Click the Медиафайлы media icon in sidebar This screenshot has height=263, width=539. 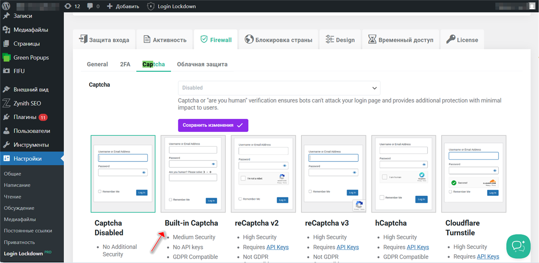click(x=6, y=30)
